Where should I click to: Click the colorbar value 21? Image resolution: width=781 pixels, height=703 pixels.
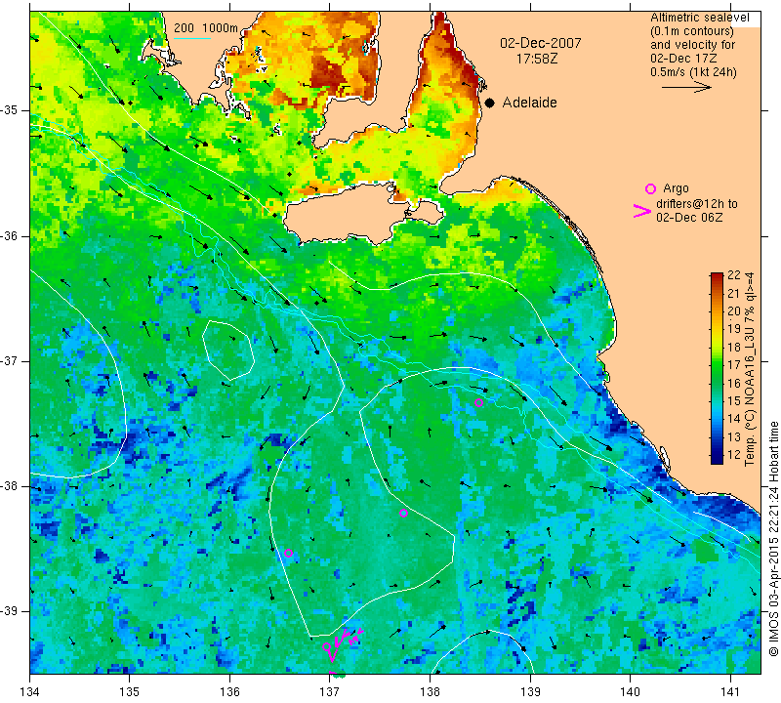pos(734,293)
